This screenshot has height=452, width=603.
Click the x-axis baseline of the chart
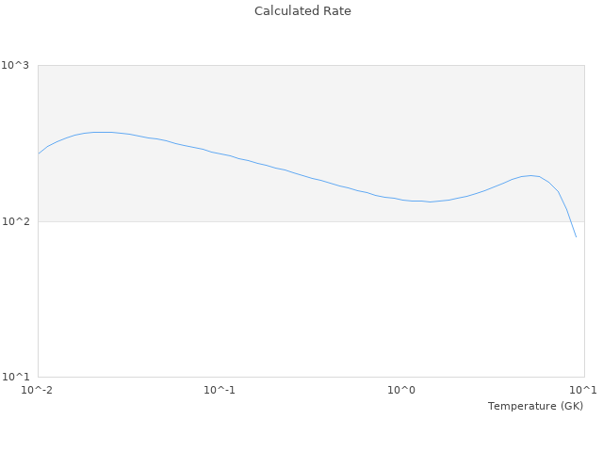[x=311, y=378]
